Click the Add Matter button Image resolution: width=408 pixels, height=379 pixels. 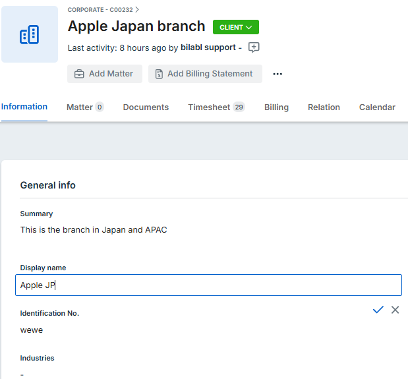point(105,74)
